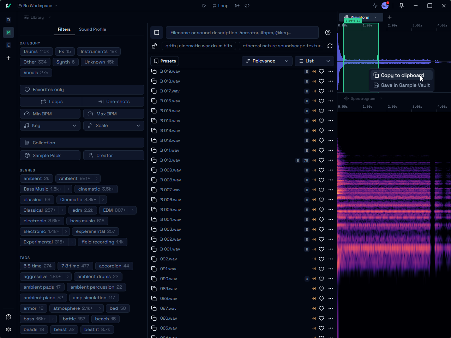Expand the EDM 807+ genre chevron
The image size is (451, 338).
tap(133, 210)
